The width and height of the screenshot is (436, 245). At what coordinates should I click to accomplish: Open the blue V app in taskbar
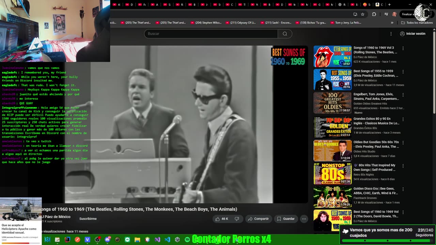tap(87, 240)
